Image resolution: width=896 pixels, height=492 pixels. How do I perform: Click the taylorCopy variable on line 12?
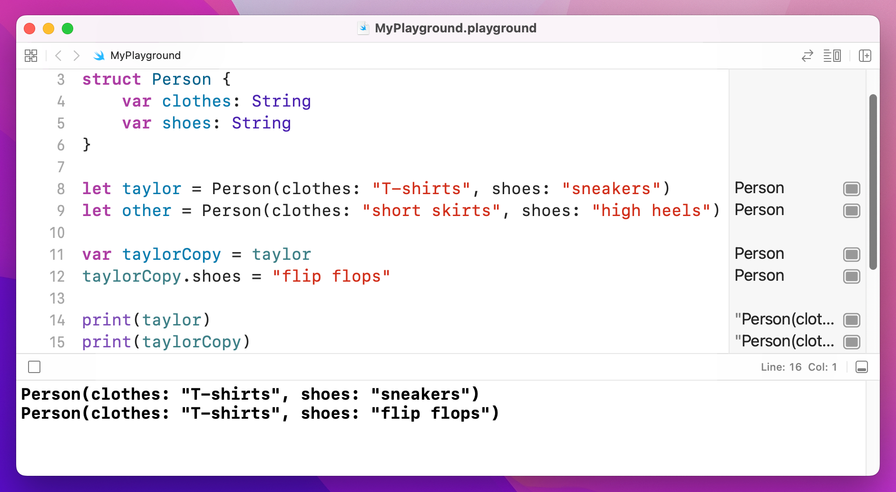[x=132, y=276]
